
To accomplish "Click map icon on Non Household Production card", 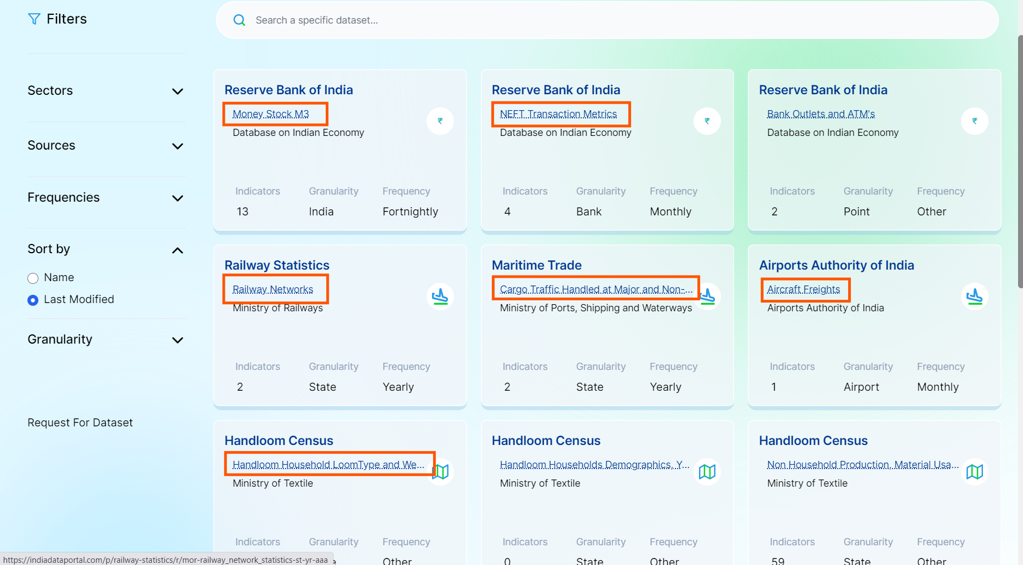I will (x=974, y=472).
